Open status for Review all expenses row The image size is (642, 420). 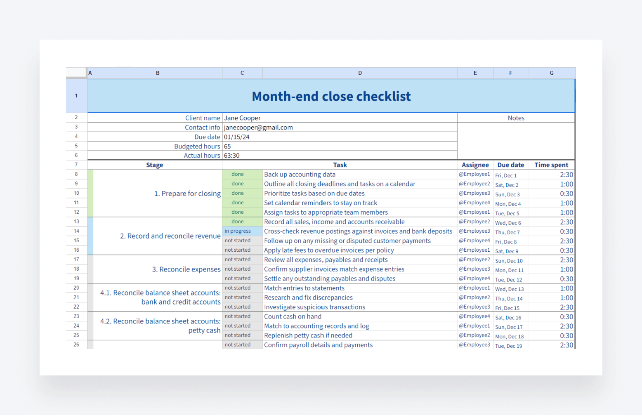(242, 260)
